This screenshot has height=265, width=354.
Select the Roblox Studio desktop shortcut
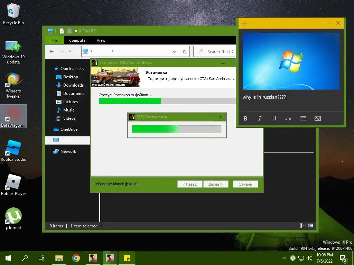(13, 150)
